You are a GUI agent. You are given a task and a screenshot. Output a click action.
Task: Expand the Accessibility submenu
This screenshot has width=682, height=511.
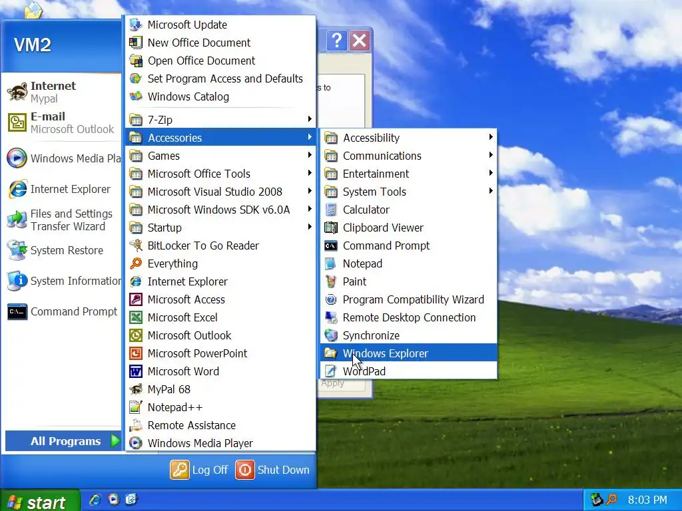(408, 138)
